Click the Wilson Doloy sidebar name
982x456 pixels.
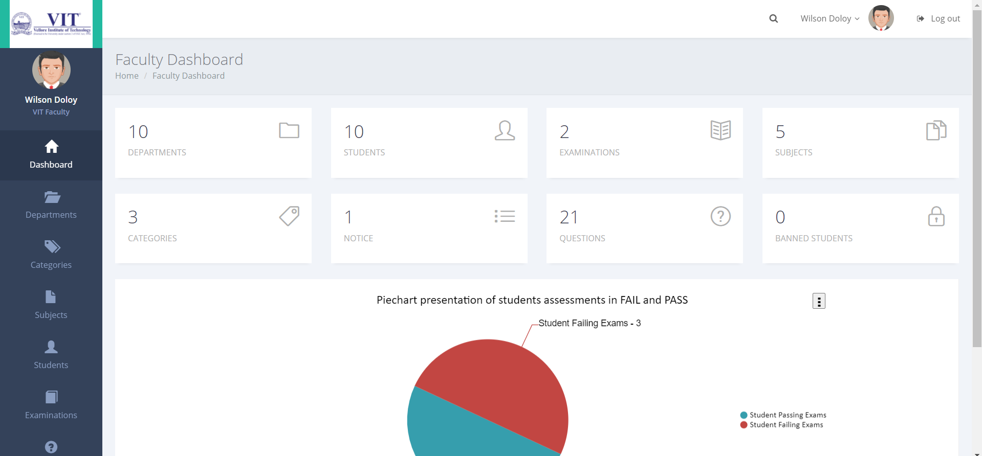click(x=51, y=100)
